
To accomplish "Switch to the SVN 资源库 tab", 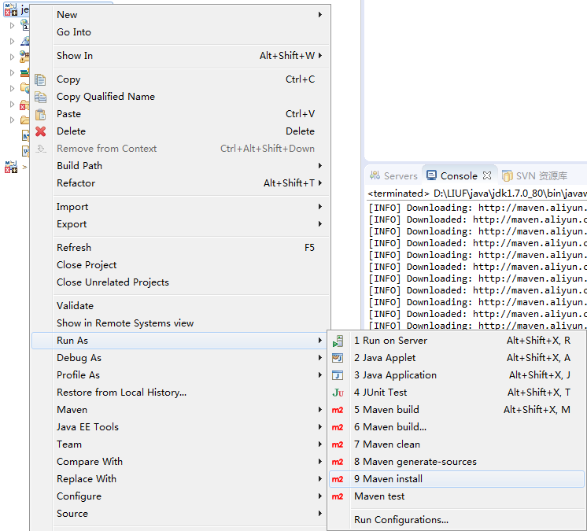I will 535,175.
